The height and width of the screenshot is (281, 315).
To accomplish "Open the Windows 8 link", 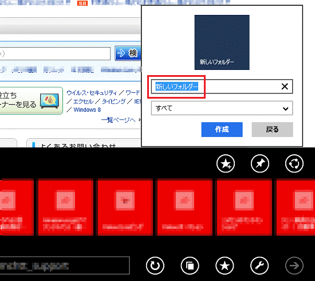I will [87, 110].
